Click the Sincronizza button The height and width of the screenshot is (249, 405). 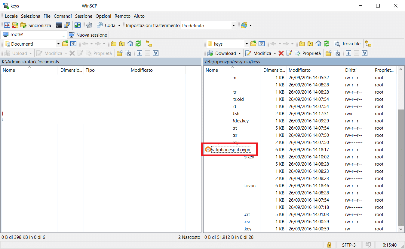click(x=36, y=25)
